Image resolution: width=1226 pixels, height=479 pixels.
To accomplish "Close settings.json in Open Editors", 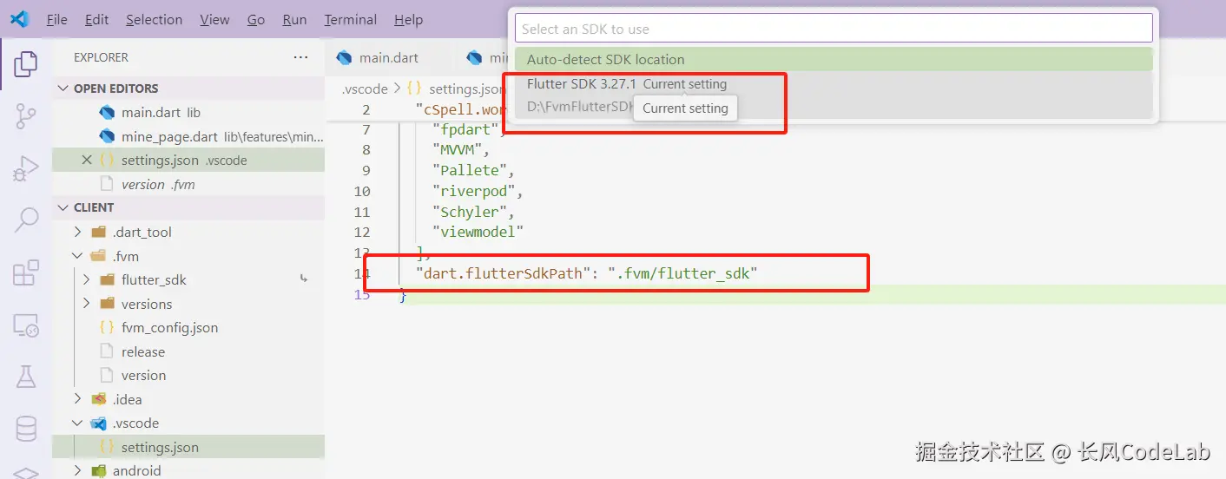I will coord(87,160).
